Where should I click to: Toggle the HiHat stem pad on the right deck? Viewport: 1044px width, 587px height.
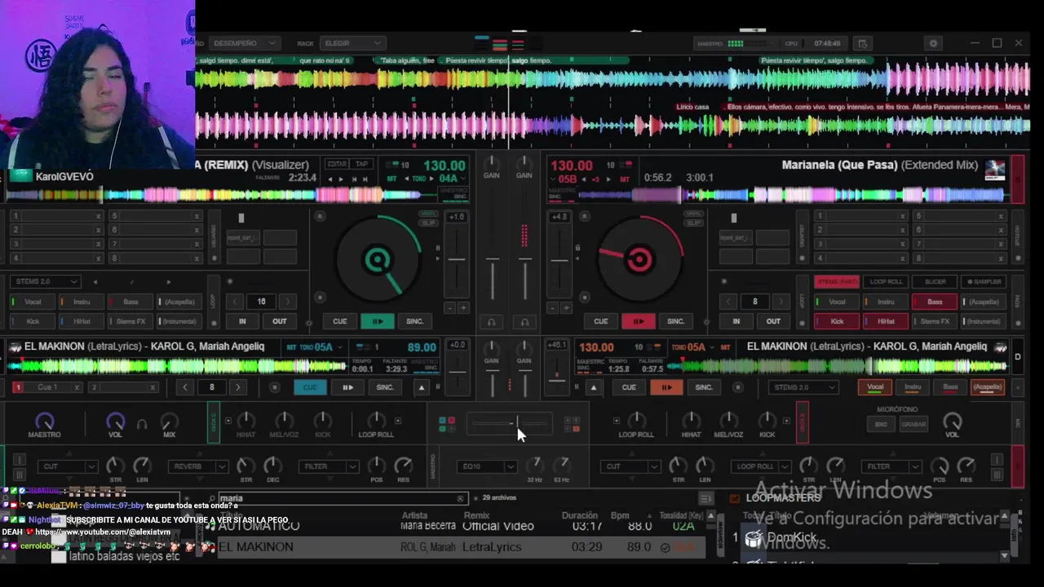886,321
